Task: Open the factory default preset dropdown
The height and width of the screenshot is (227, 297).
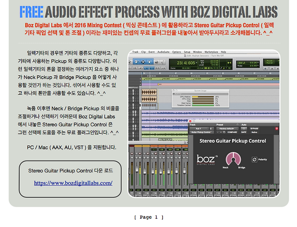Action: tap(227, 128)
